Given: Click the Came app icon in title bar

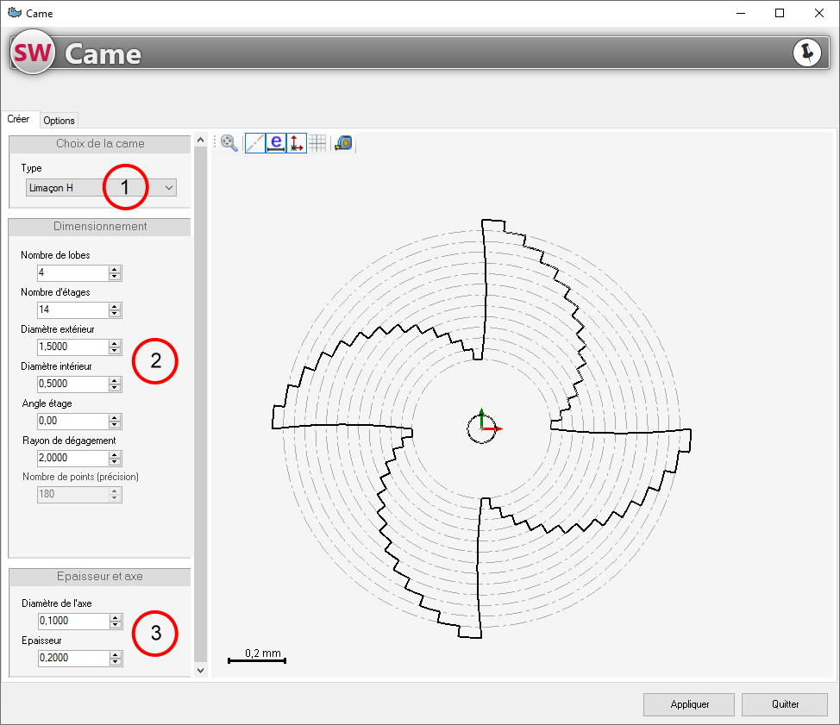Looking at the screenshot, I should 14,13.
